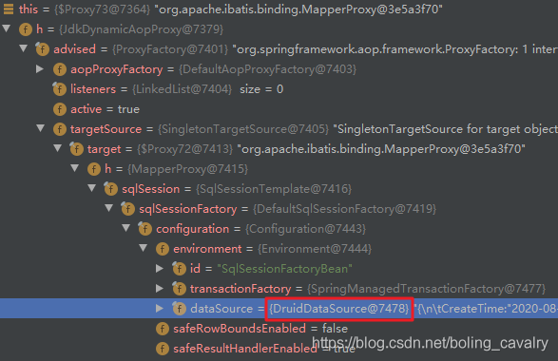
Task: Collapse the MapperProxy h node
Action: pyautogui.click(x=75, y=168)
